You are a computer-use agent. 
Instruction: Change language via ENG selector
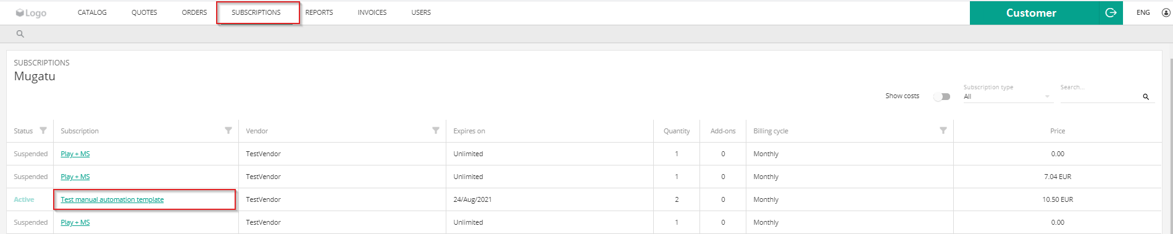[x=1143, y=12]
